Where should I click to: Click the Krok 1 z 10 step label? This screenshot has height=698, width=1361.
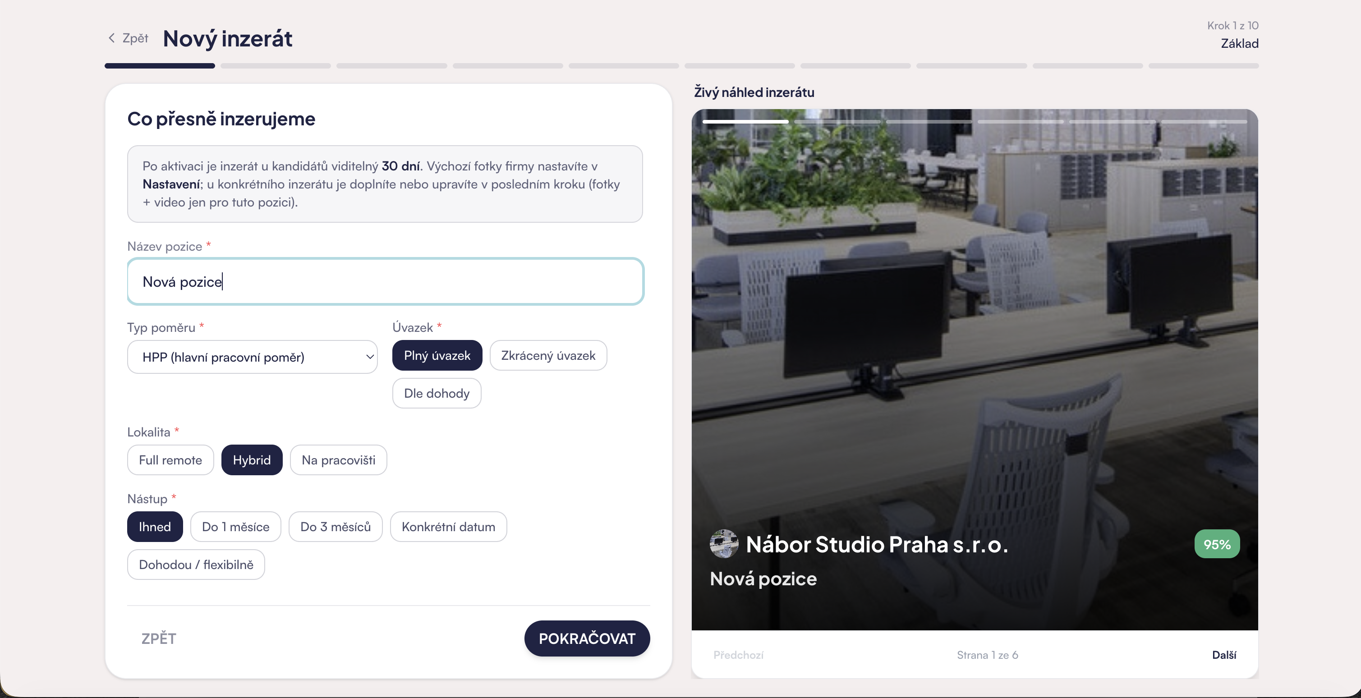(1232, 25)
